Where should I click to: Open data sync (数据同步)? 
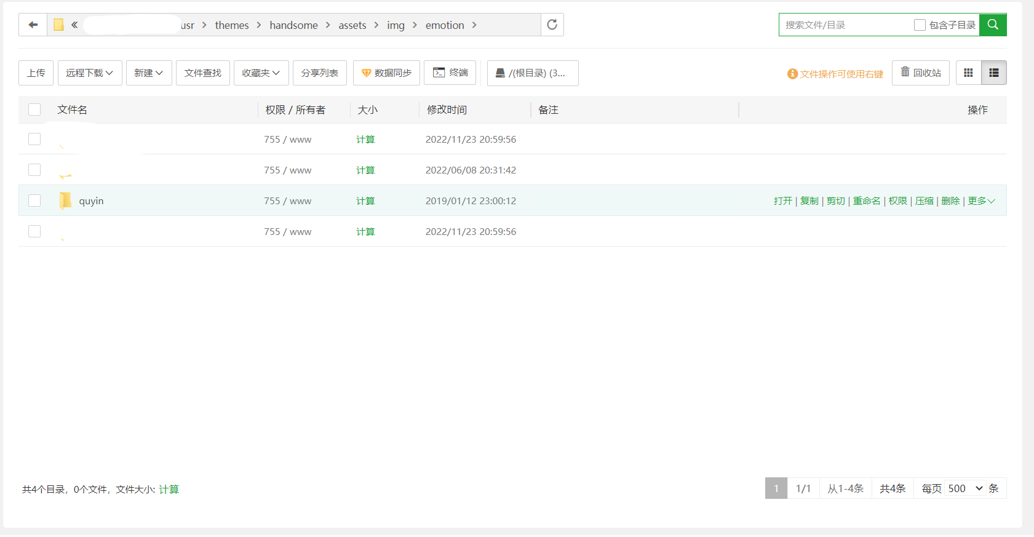pyautogui.click(x=386, y=73)
